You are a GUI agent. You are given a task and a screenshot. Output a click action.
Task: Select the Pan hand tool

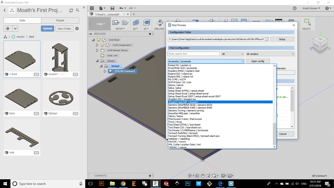click(203, 176)
